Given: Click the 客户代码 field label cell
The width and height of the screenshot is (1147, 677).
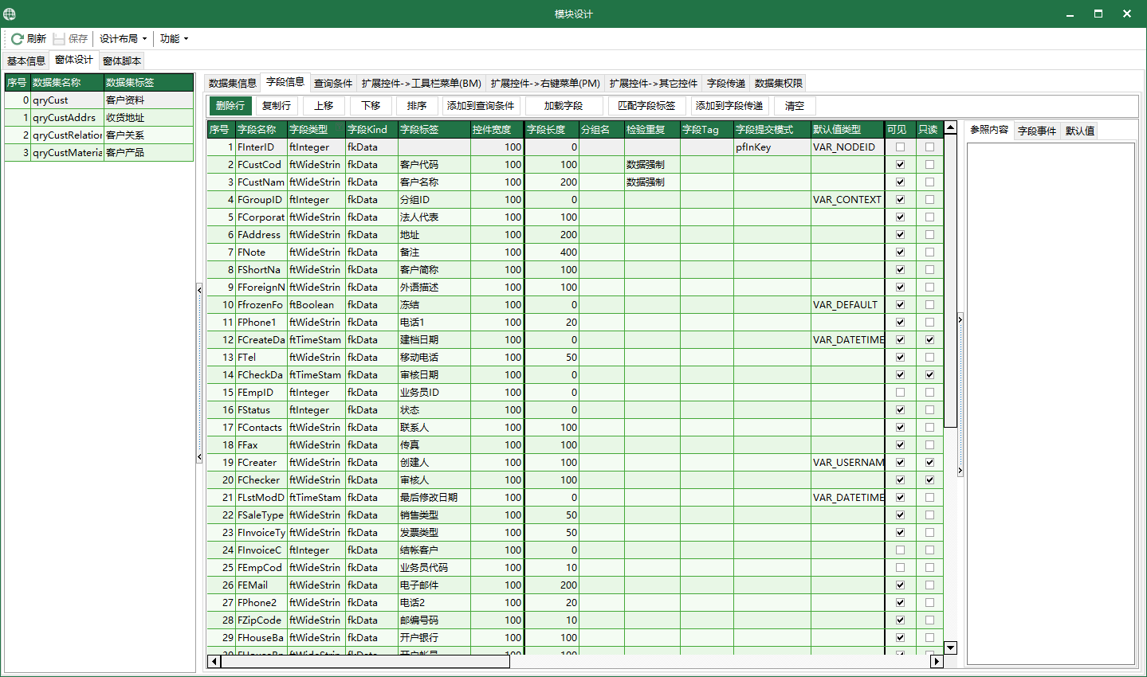Looking at the screenshot, I should tap(434, 164).
